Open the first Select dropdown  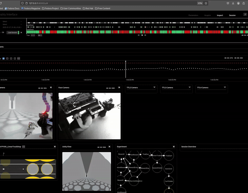[12, 21]
